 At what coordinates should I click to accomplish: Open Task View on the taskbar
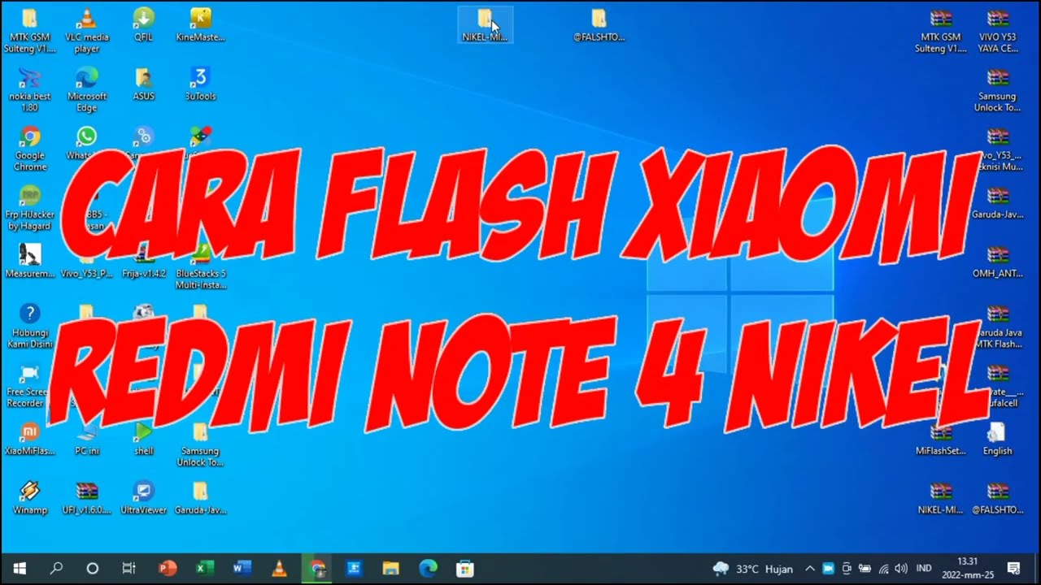pos(128,569)
